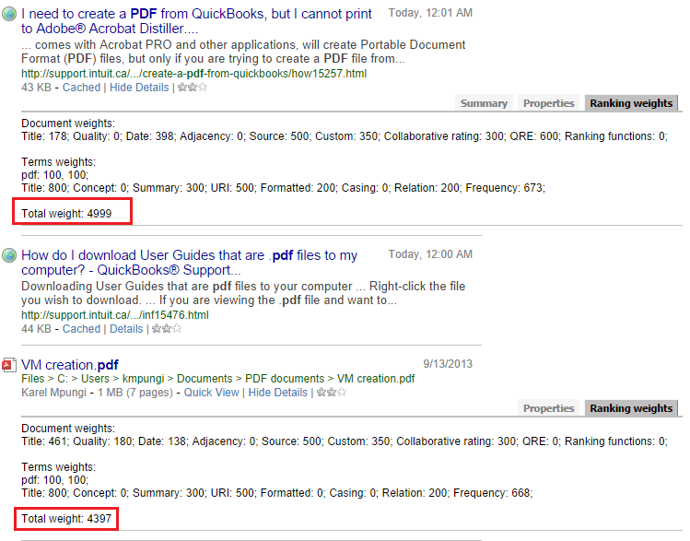Image resolution: width=690 pixels, height=541 pixels.
Task: Click the 'Today, 12:00 AM' date text
Action: pyautogui.click(x=430, y=254)
